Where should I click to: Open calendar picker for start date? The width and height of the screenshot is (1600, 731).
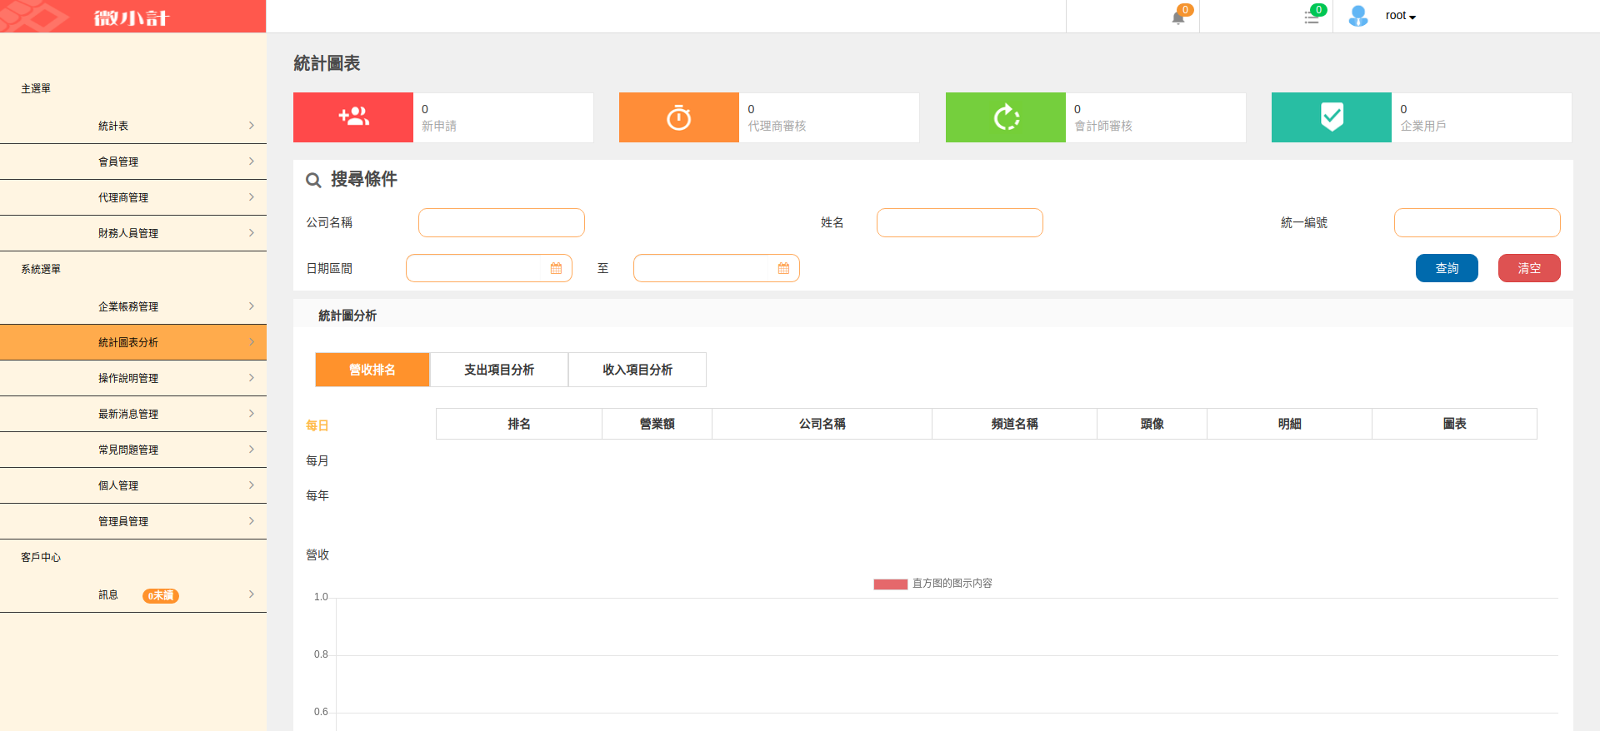556,268
